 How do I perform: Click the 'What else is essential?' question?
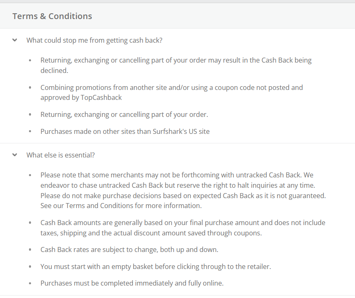point(60,155)
